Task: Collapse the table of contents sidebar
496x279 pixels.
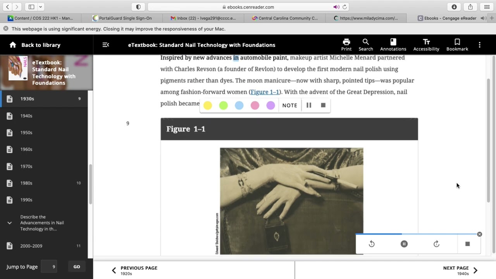Action: [x=106, y=45]
